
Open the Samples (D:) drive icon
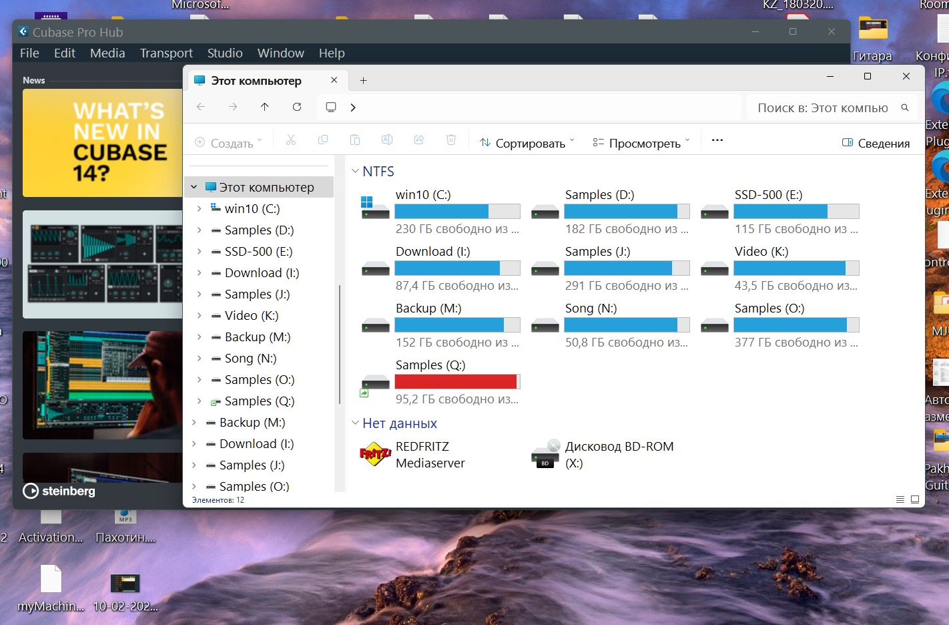point(545,212)
